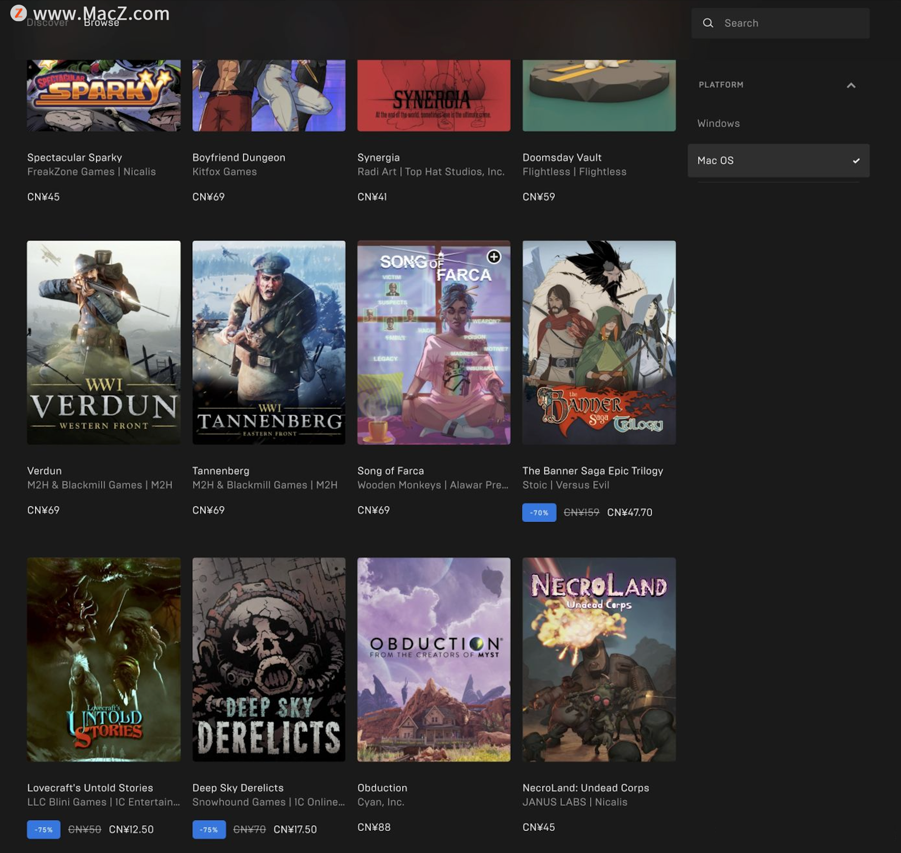
Task: Click the Song of Farca title text
Action: [x=390, y=471]
